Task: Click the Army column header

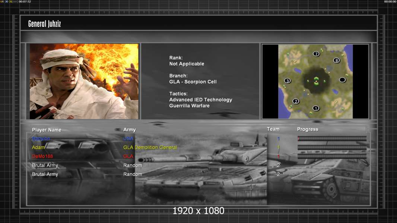Action: pyautogui.click(x=130, y=130)
